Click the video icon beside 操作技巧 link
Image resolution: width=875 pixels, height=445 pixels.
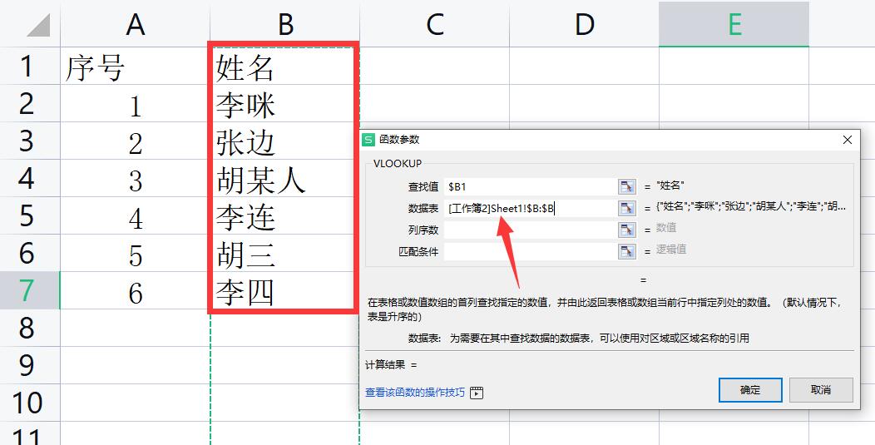tap(477, 393)
